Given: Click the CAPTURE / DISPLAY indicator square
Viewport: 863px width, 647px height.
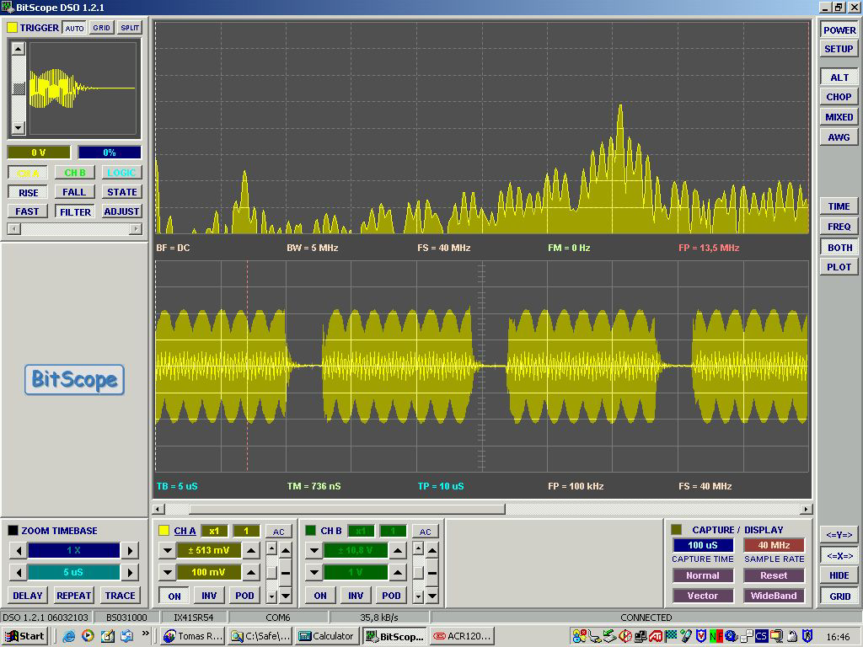Looking at the screenshot, I should [677, 529].
